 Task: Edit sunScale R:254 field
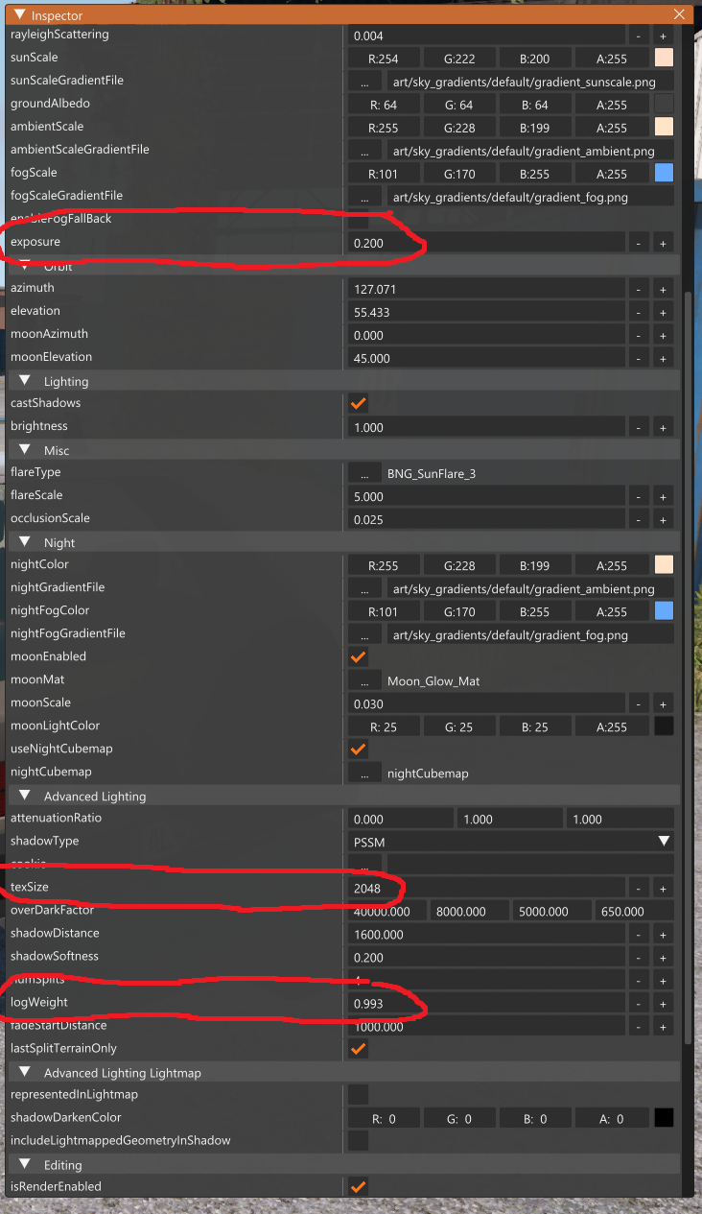click(x=383, y=59)
